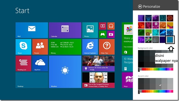179x101 pixels.
Task: Launch the SkyDrive tile
Action: [x=40, y=64]
